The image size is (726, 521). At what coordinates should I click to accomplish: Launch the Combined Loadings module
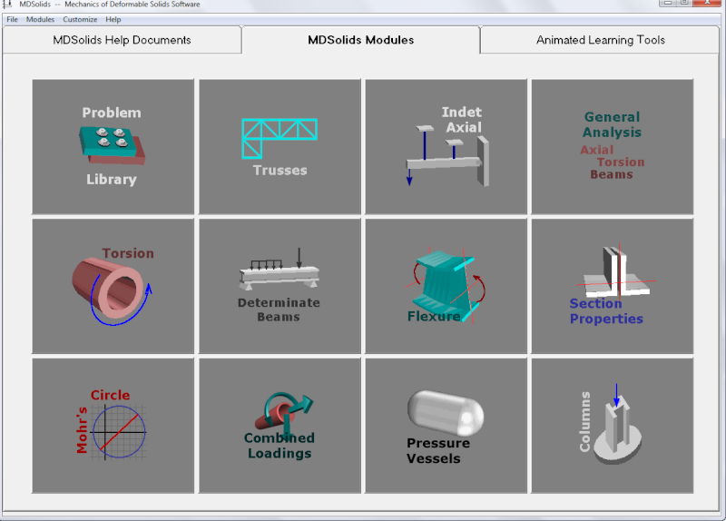(x=280, y=426)
